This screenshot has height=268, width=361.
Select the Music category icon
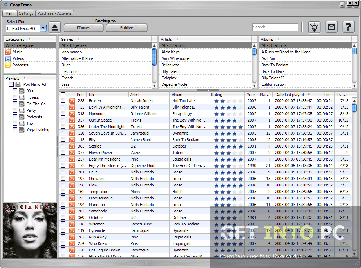[x=8, y=52]
